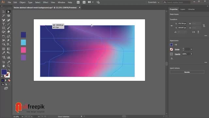The height and width of the screenshot is (118, 209).
Task: Select the Puppet Warp pin tool
Action: tap(8, 40)
